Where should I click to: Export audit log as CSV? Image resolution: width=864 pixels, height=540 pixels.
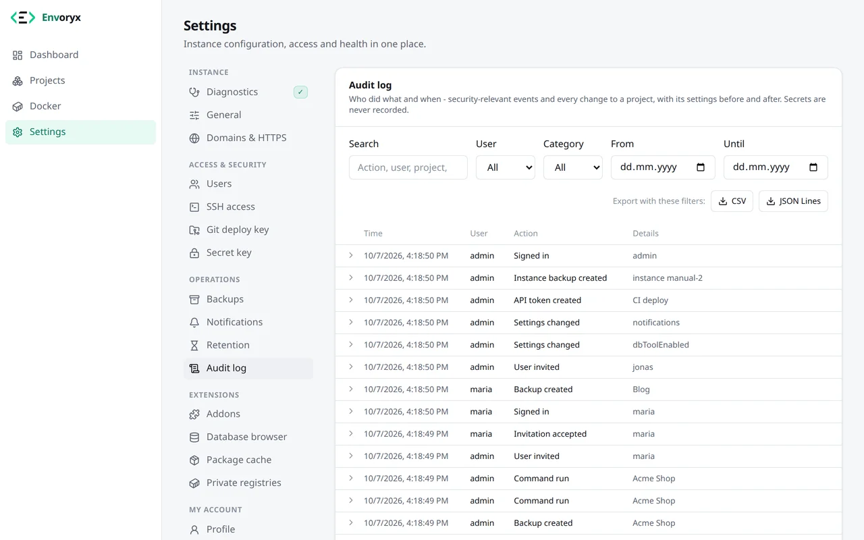pos(732,201)
